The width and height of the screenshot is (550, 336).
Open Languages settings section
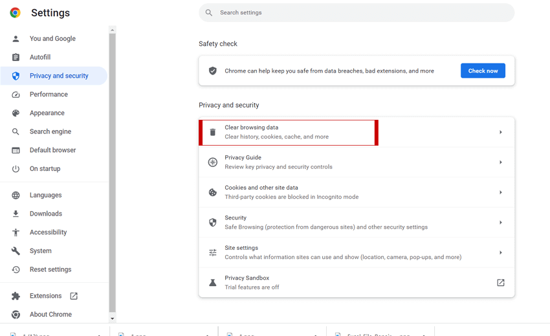tap(54, 196)
